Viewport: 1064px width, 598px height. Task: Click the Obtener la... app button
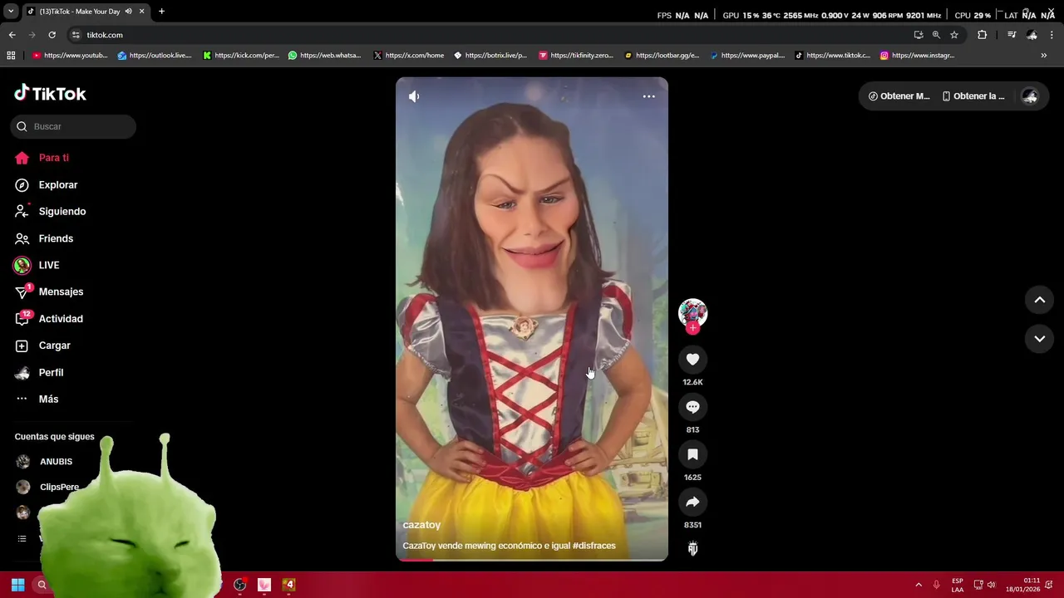pyautogui.click(x=973, y=96)
